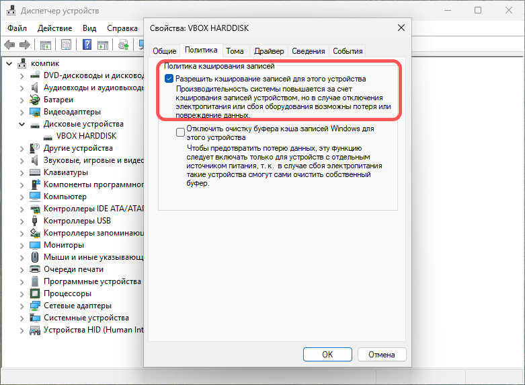Click the Клавиатуры keyboard icon
The width and height of the screenshot is (525, 385).
[36, 172]
